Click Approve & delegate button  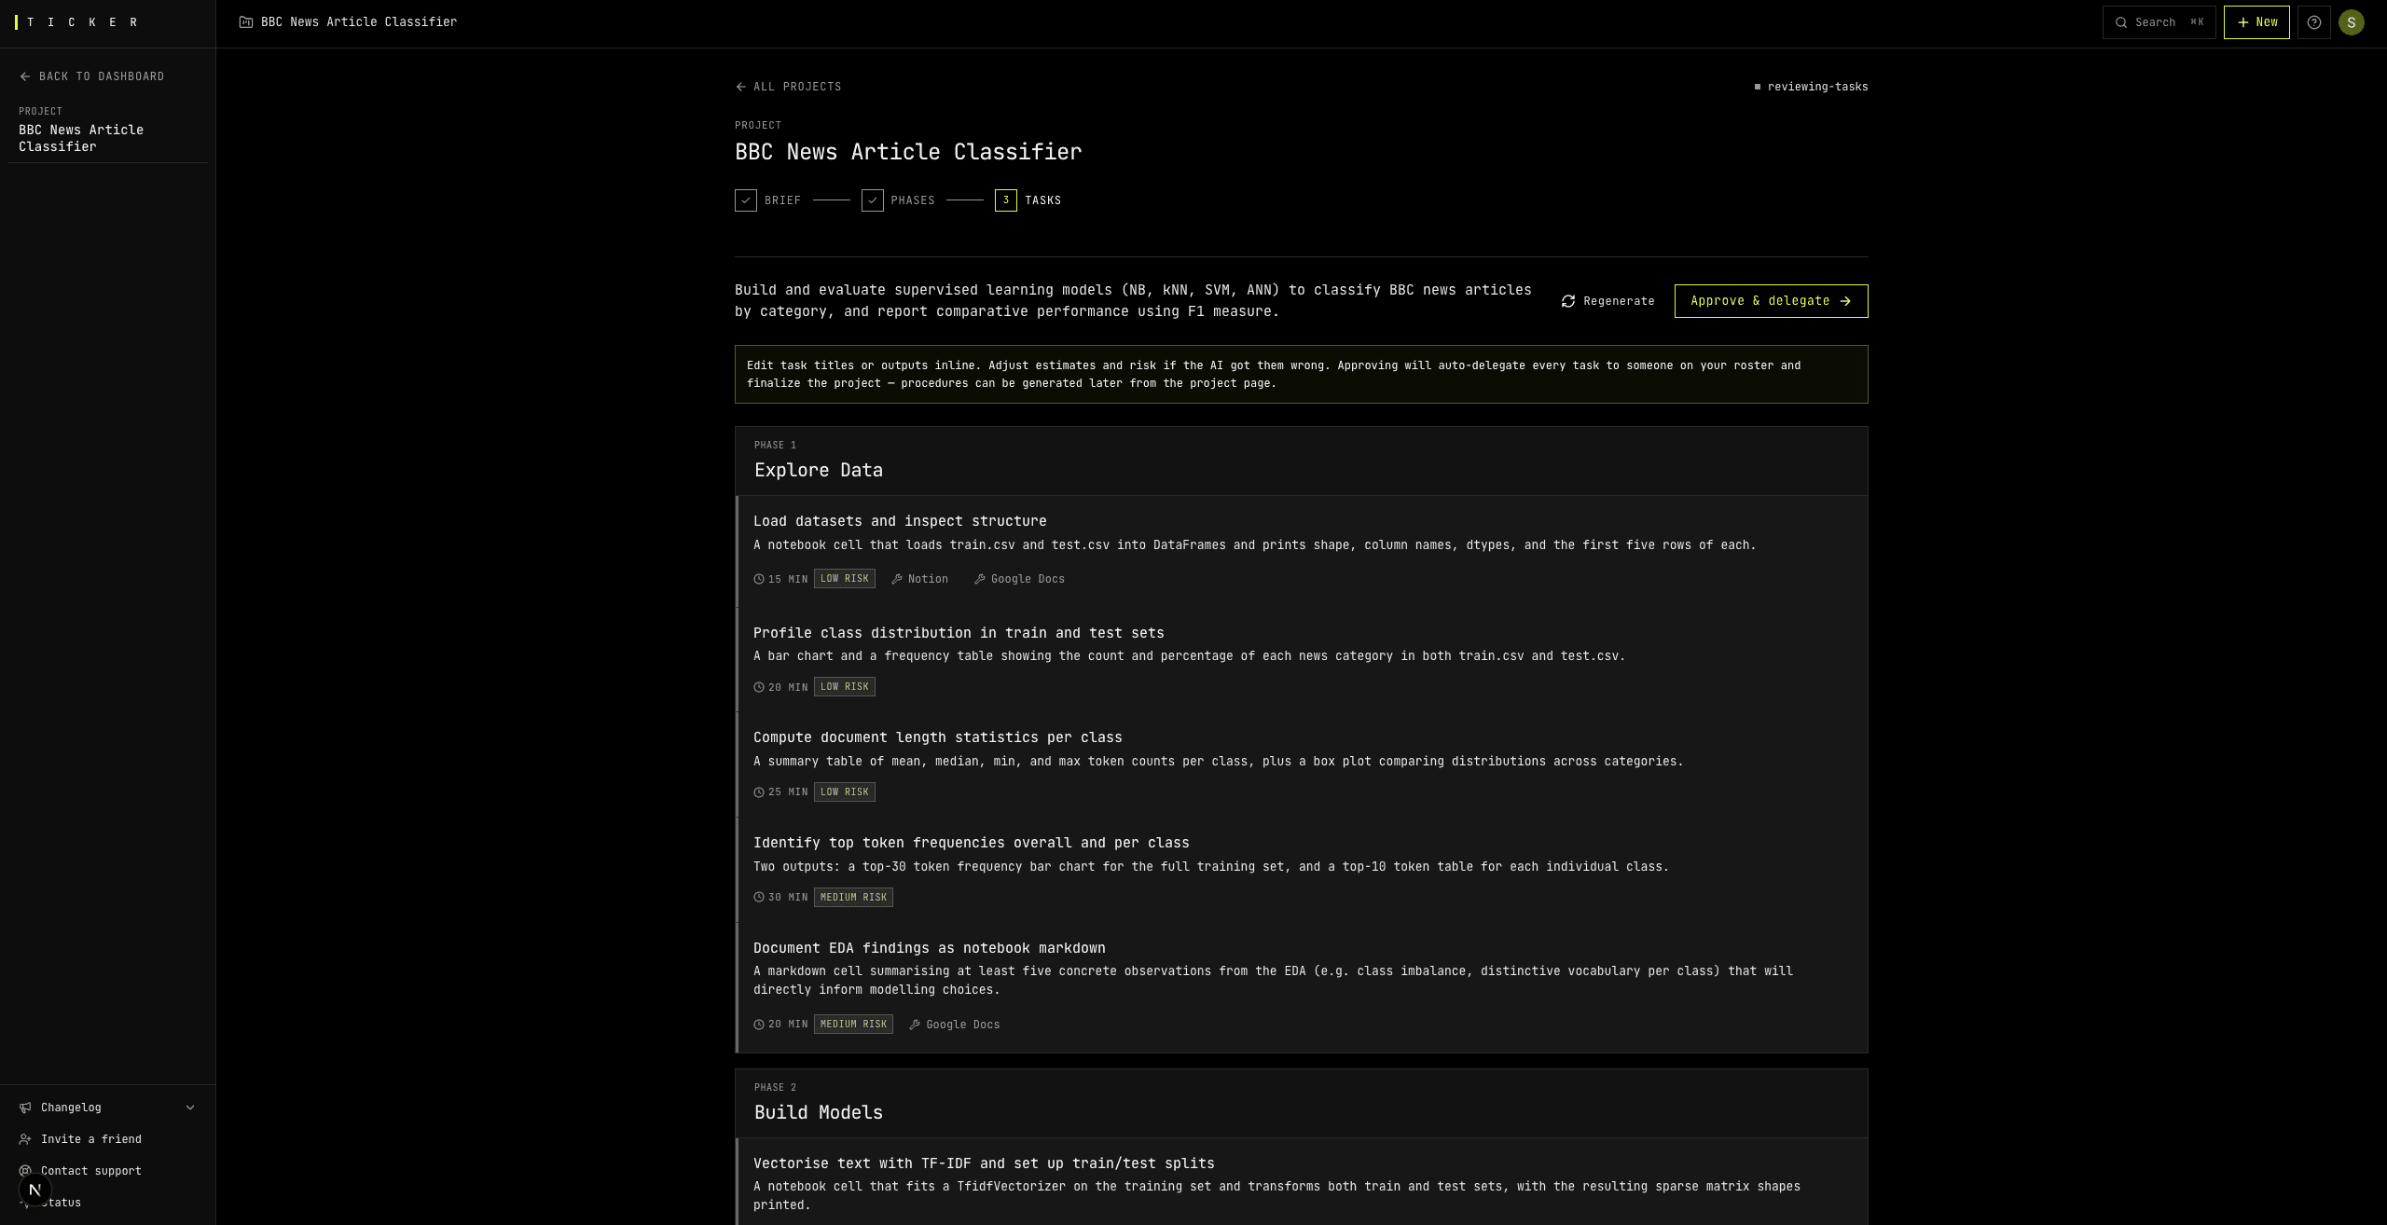point(1771,301)
